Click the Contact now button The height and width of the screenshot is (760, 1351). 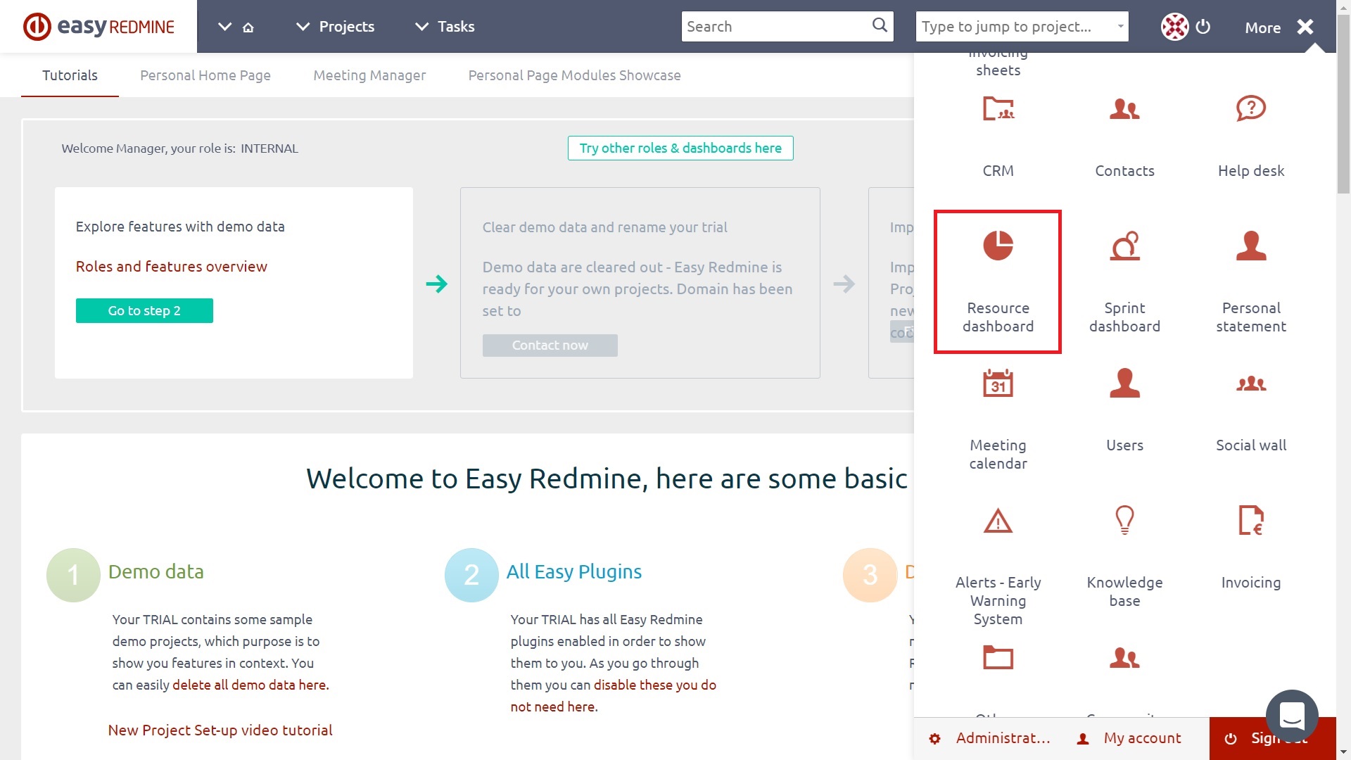(x=550, y=345)
